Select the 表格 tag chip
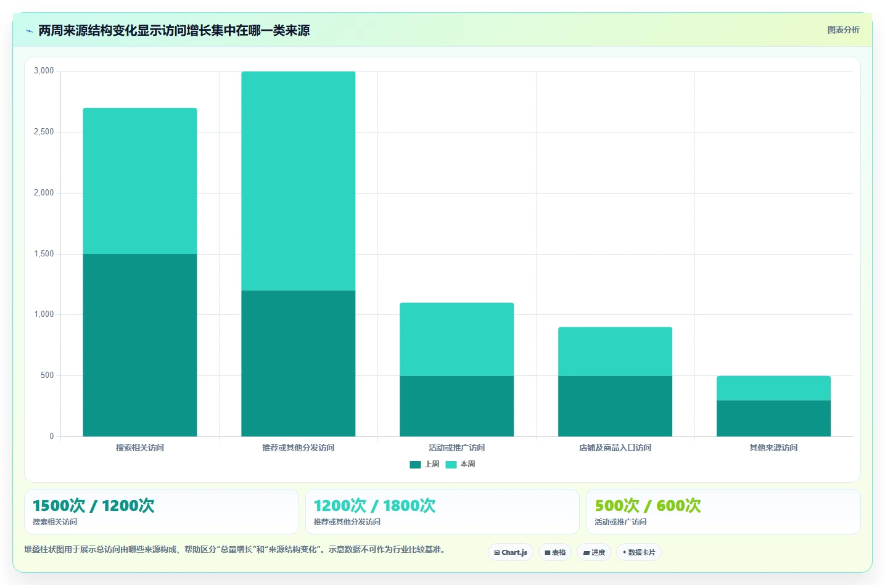 (x=555, y=552)
